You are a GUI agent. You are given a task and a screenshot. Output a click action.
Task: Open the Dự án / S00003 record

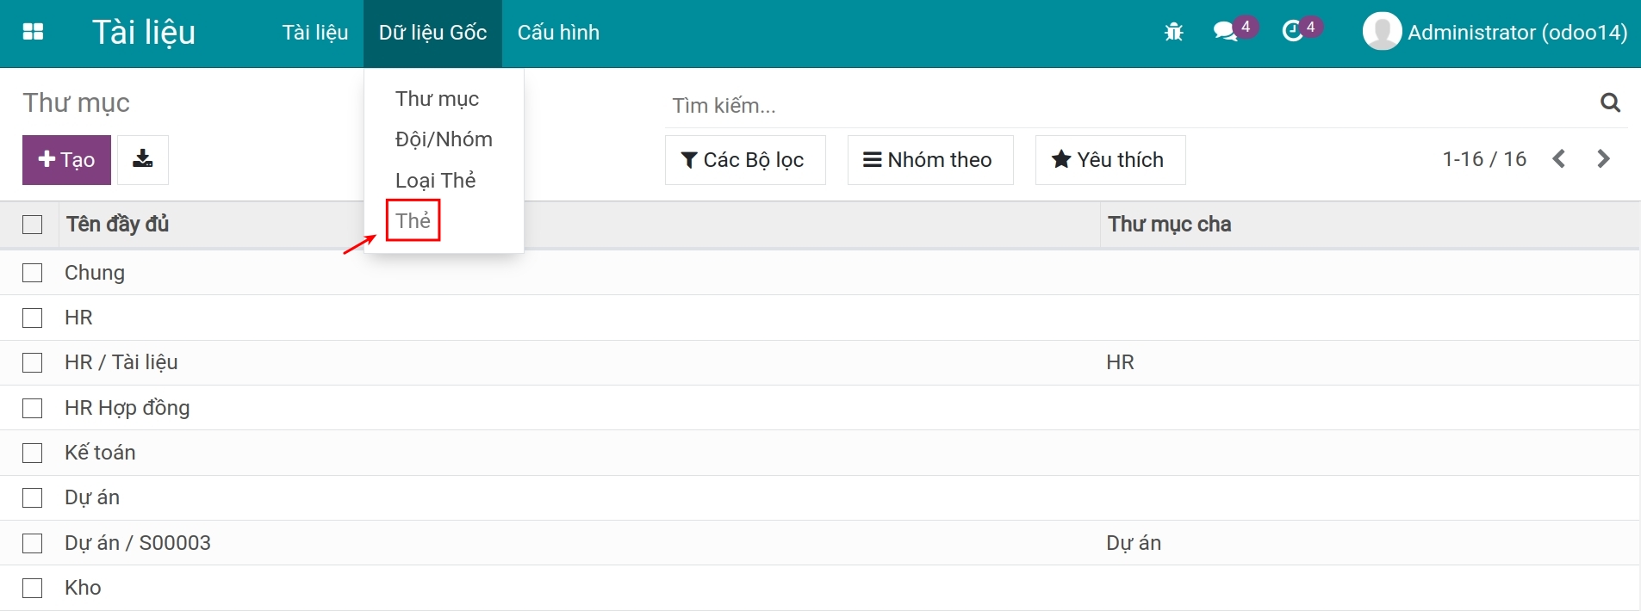tap(138, 543)
